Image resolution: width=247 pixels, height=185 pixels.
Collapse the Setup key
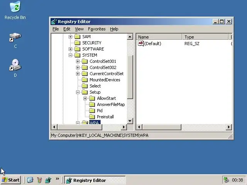coord(78,92)
